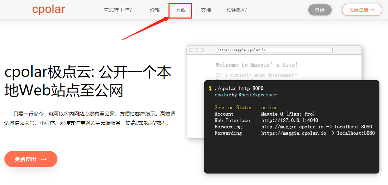Viewport: 388px width, 185px height.
Task: Click the https://maggie.cpolar.io forwarding line
Action: [x=295, y=133]
